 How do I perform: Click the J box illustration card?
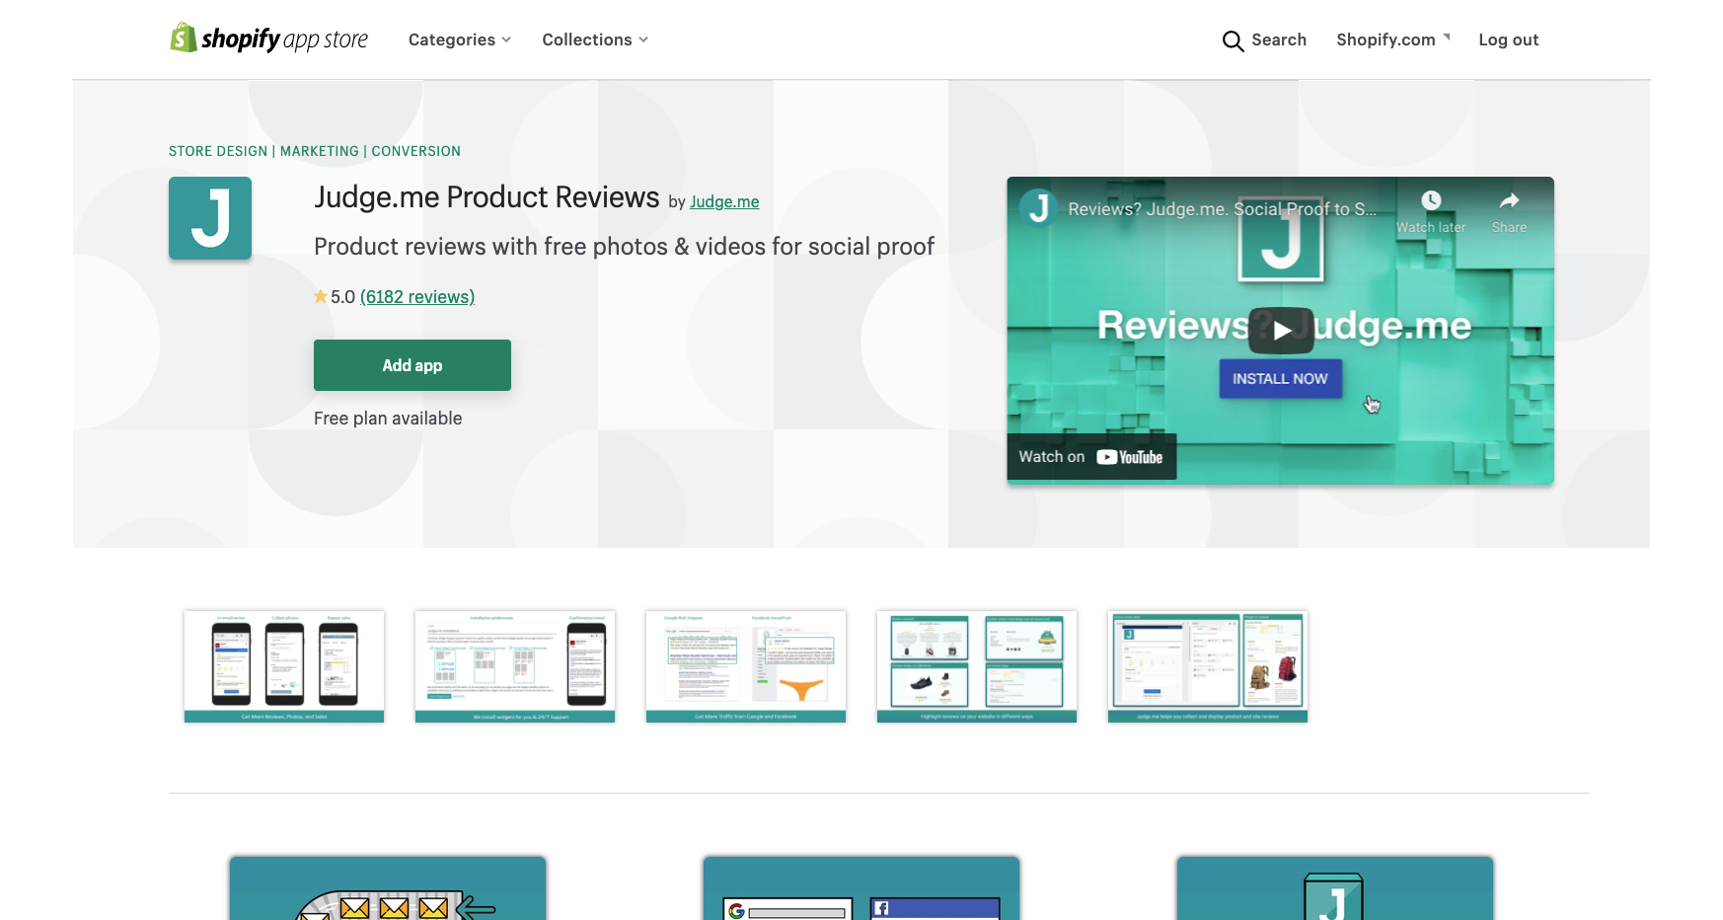[x=1335, y=888]
